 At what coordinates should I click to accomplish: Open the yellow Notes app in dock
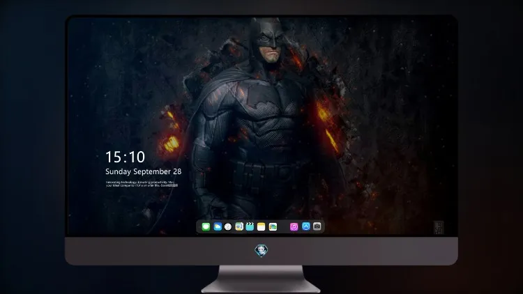click(x=261, y=226)
